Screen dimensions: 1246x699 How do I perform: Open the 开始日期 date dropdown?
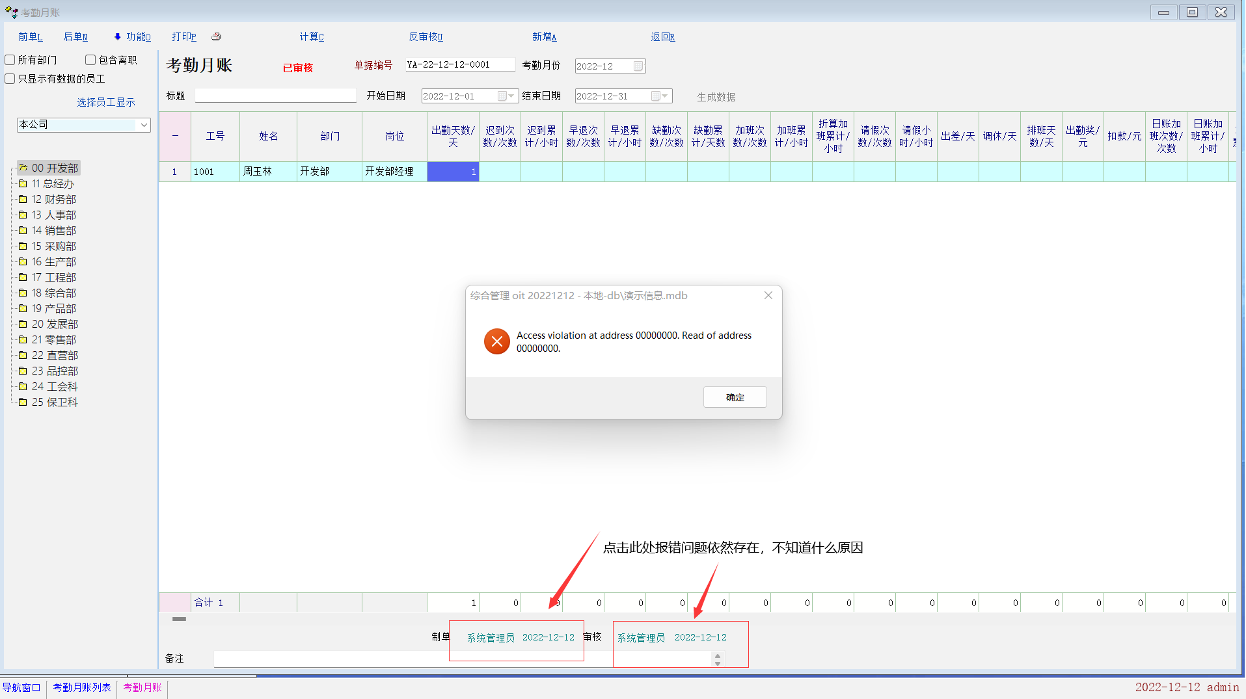click(511, 96)
